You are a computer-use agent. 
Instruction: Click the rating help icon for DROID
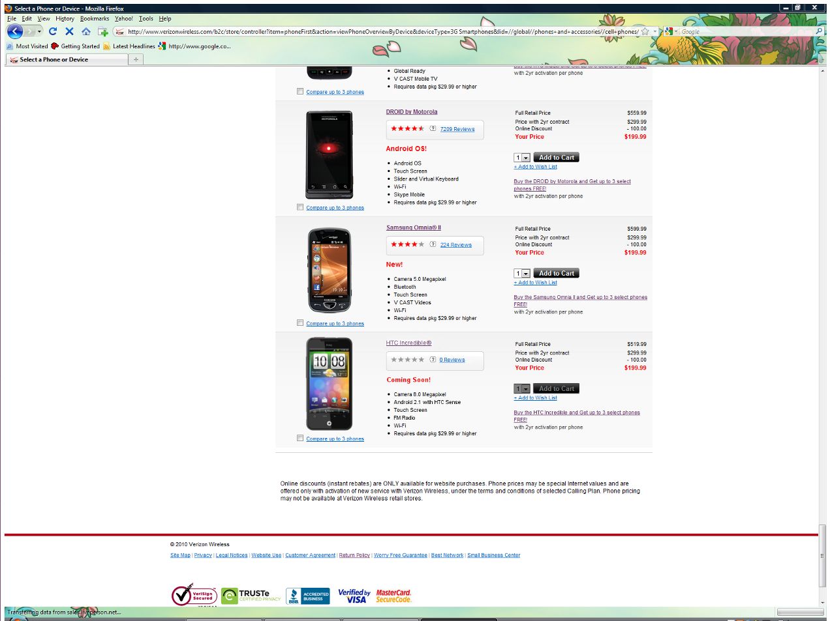433,128
